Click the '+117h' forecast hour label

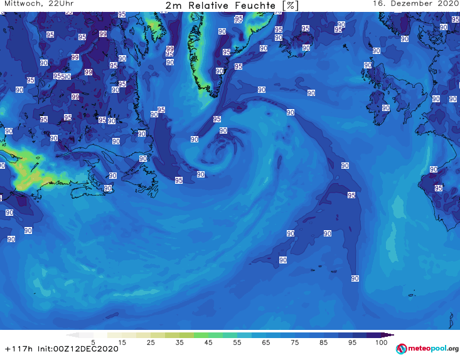[x=19, y=349]
